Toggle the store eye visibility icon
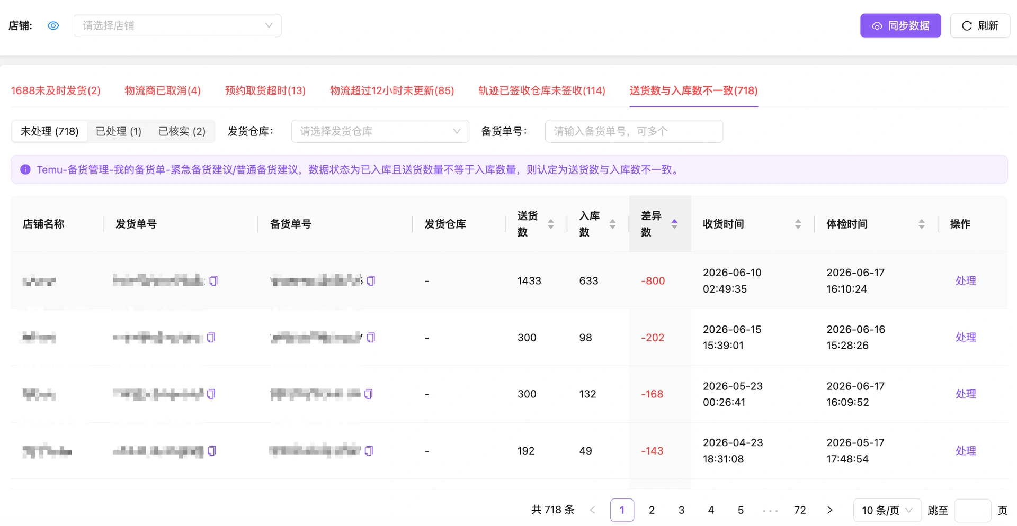1017x526 pixels. click(53, 25)
